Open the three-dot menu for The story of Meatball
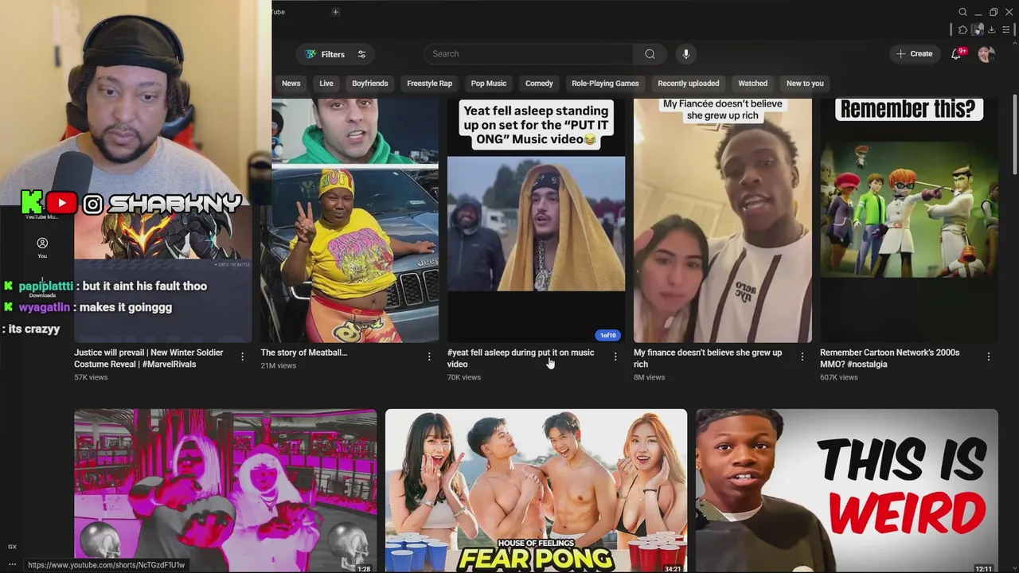Viewport: 1019px width, 573px height. tap(429, 357)
